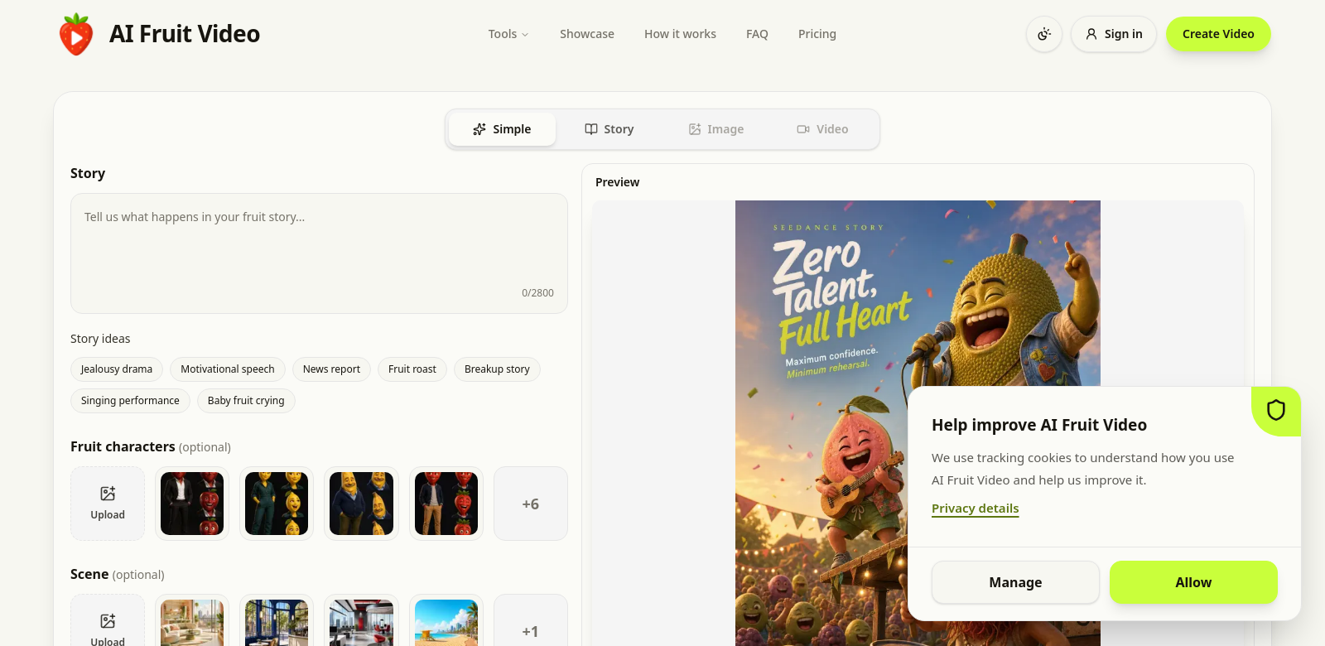Image resolution: width=1325 pixels, height=646 pixels.
Task: Select the blue lounge scene thumbnail
Action: [x=277, y=621]
